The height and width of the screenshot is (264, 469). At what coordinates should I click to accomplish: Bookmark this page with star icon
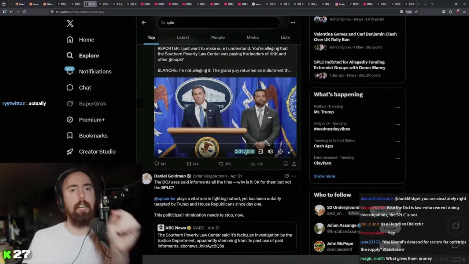[416, 12]
